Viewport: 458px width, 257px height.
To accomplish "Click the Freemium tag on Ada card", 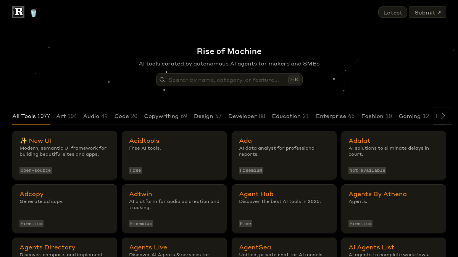I will [x=251, y=170].
